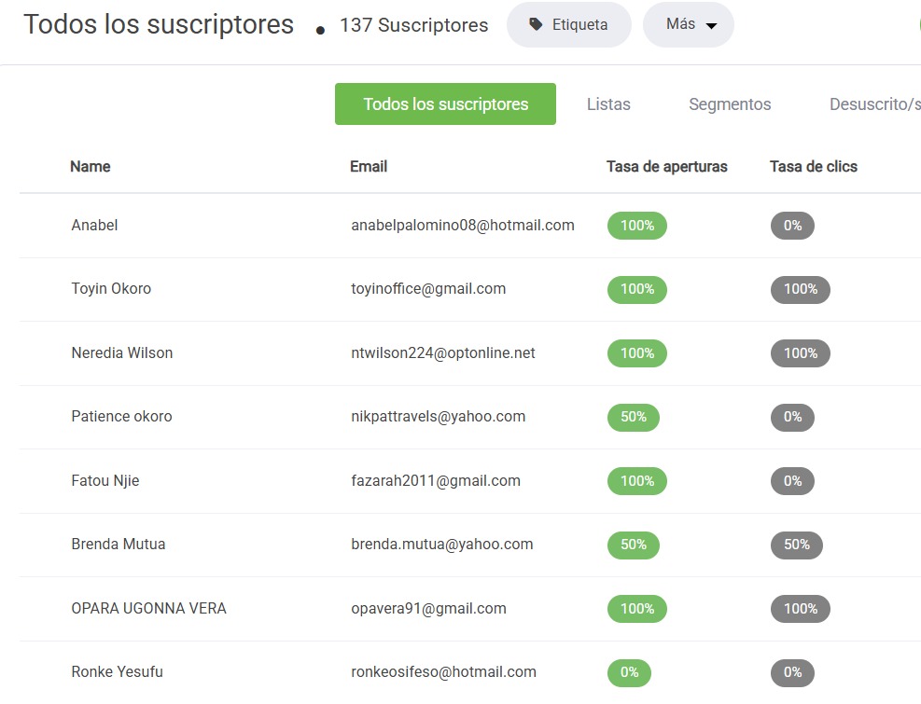
Task: Sort by the Email column header
Action: (x=369, y=166)
